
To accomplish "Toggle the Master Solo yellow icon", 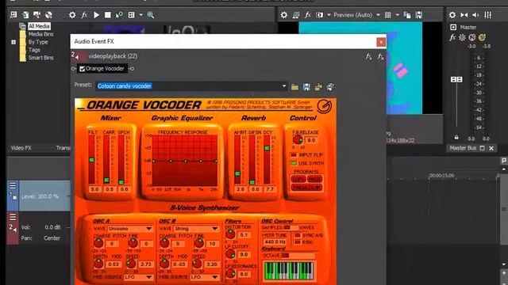I will coord(482,37).
